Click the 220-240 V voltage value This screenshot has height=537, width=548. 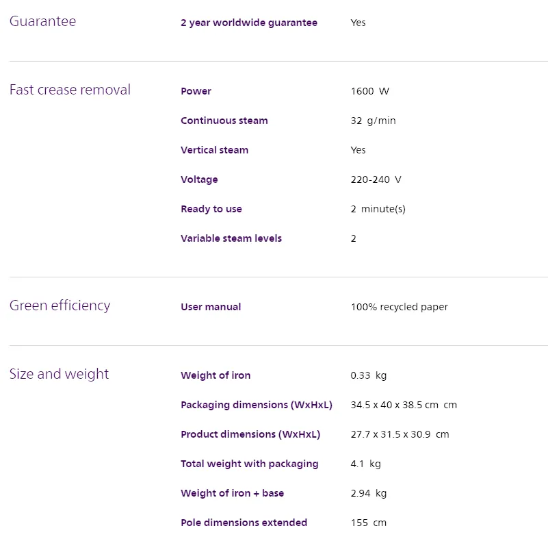376,179
